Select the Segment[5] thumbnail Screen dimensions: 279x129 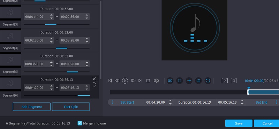coord(10,60)
